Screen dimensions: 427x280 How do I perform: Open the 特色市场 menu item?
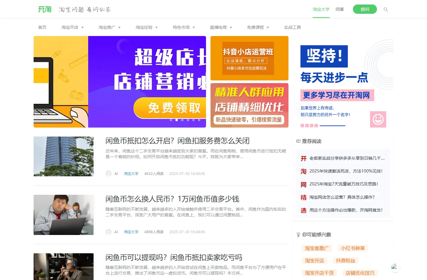point(181,27)
